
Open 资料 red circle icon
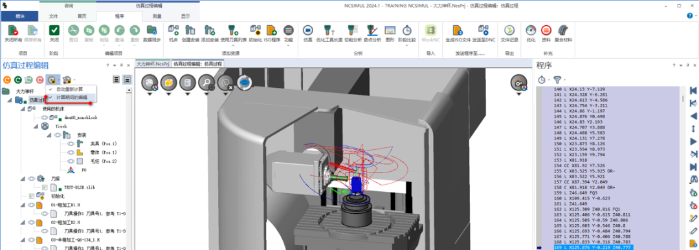[x=546, y=30]
